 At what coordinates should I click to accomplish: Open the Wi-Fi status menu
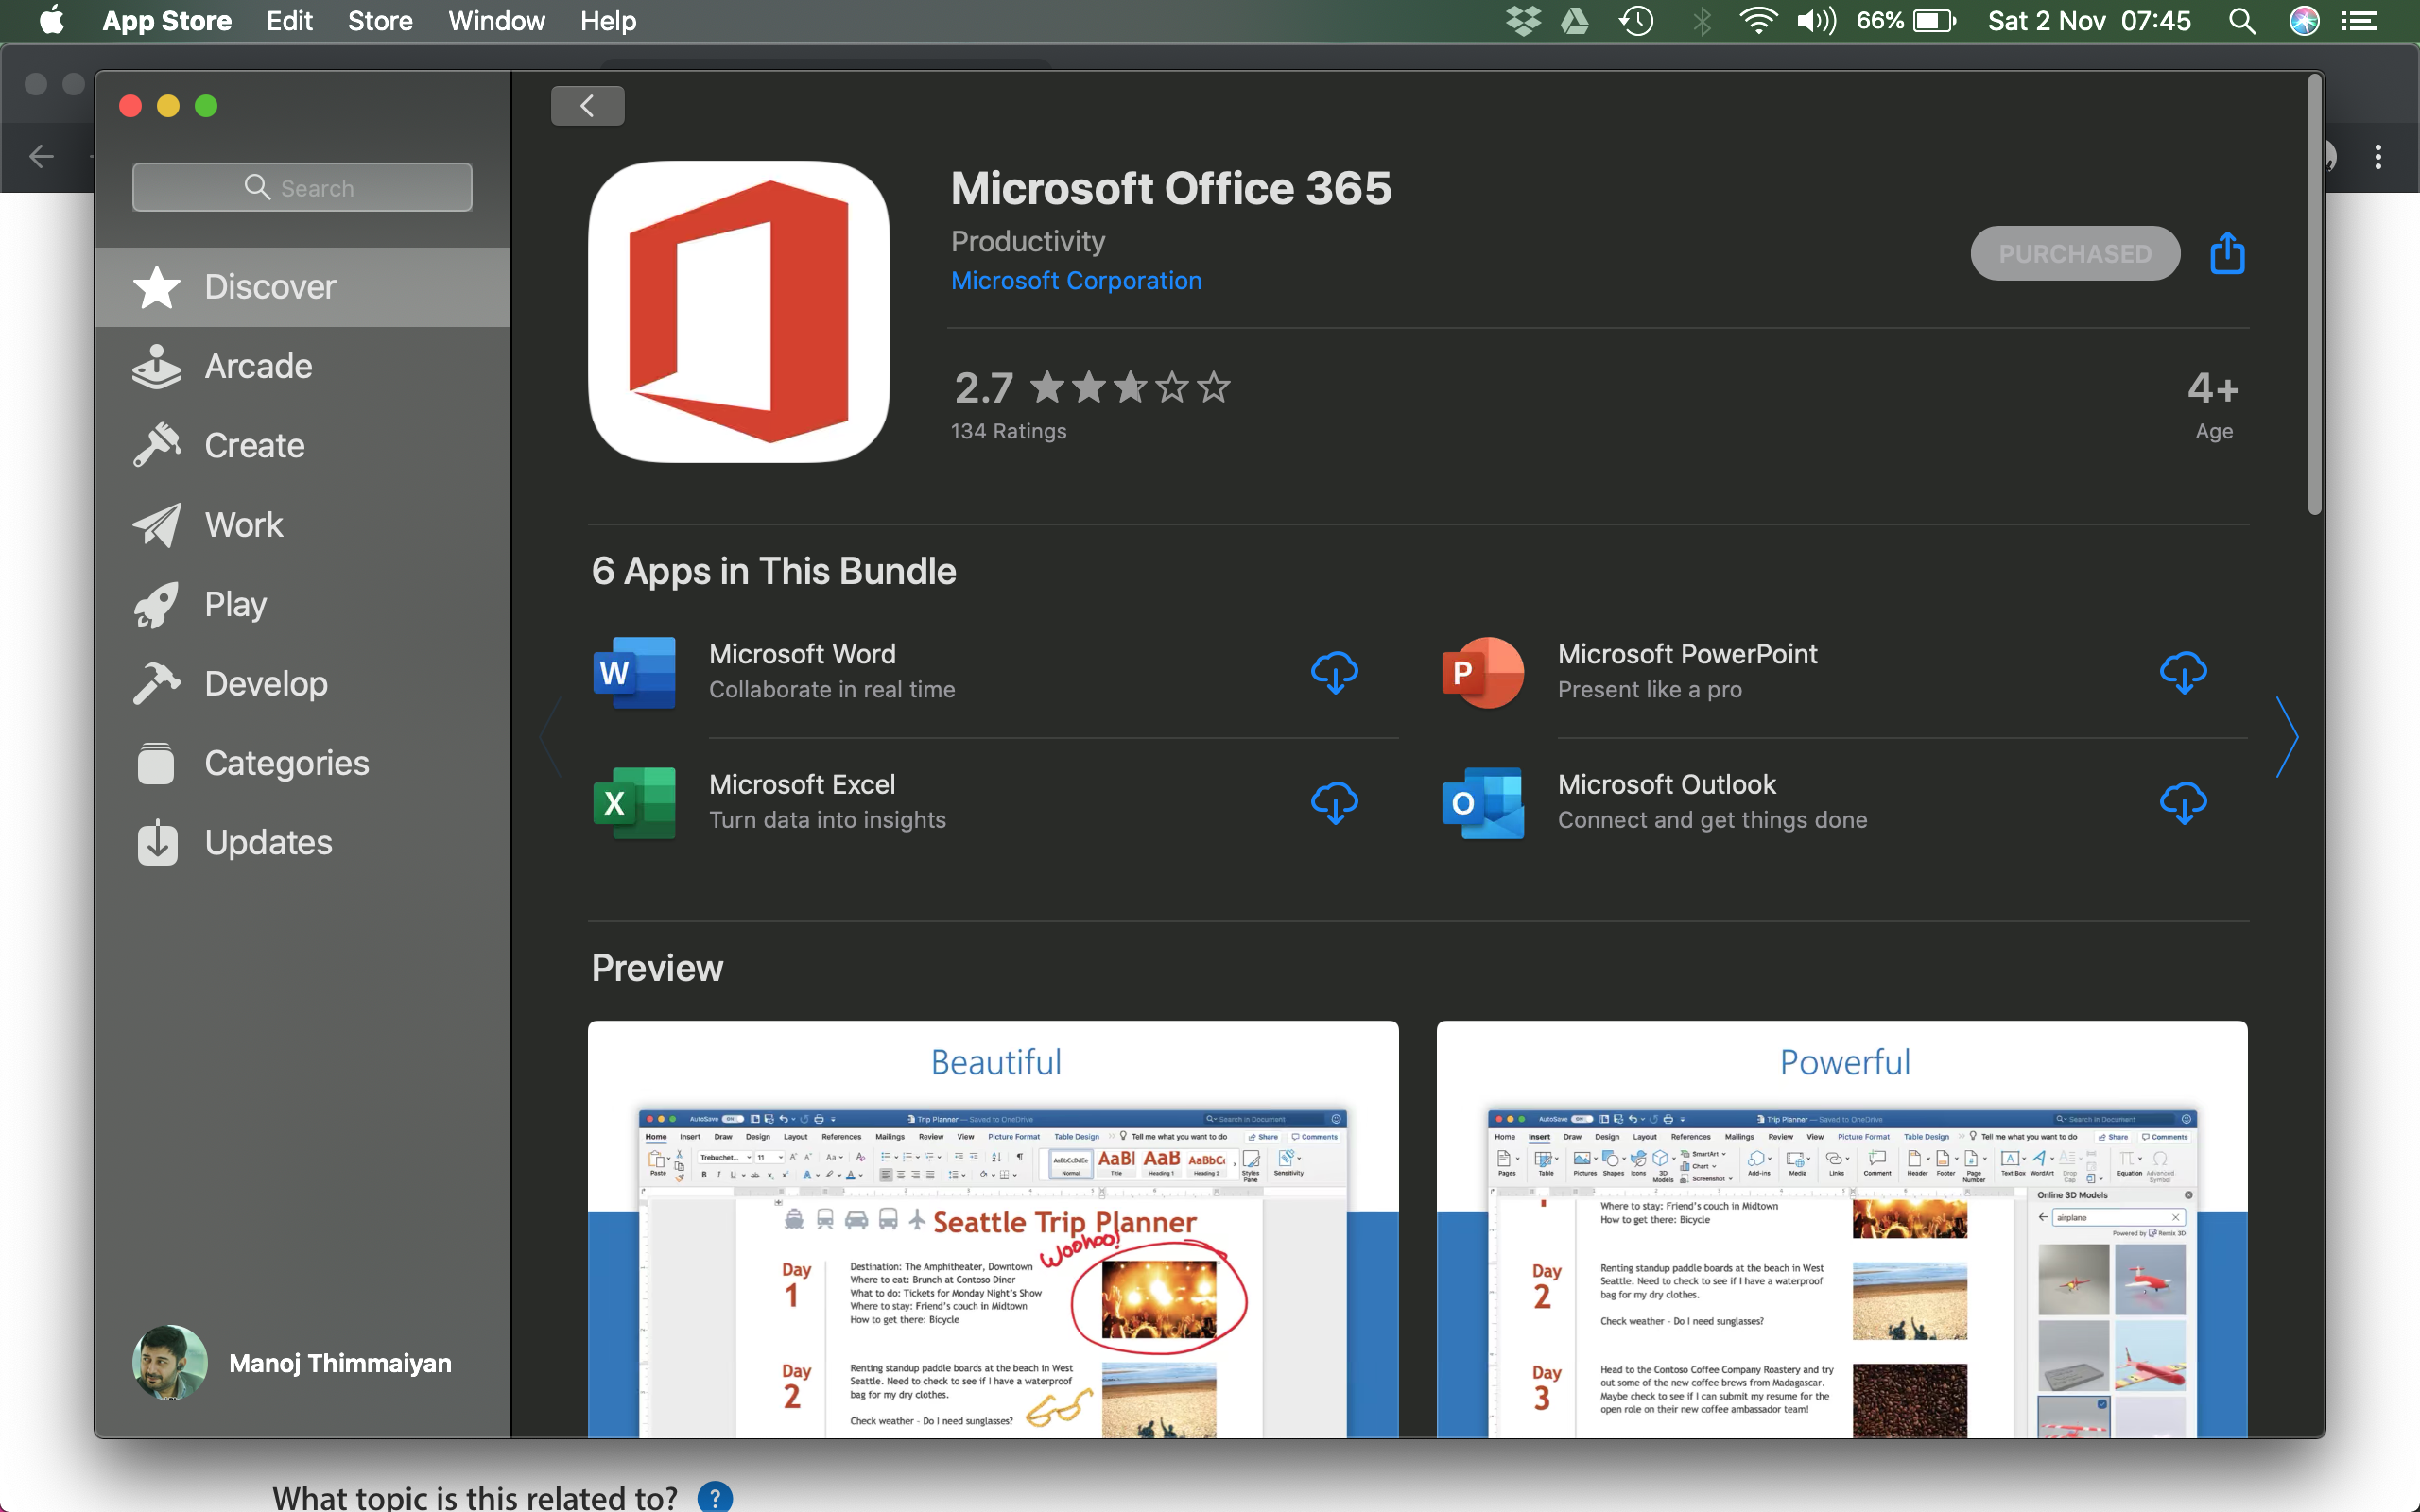coord(1757,21)
